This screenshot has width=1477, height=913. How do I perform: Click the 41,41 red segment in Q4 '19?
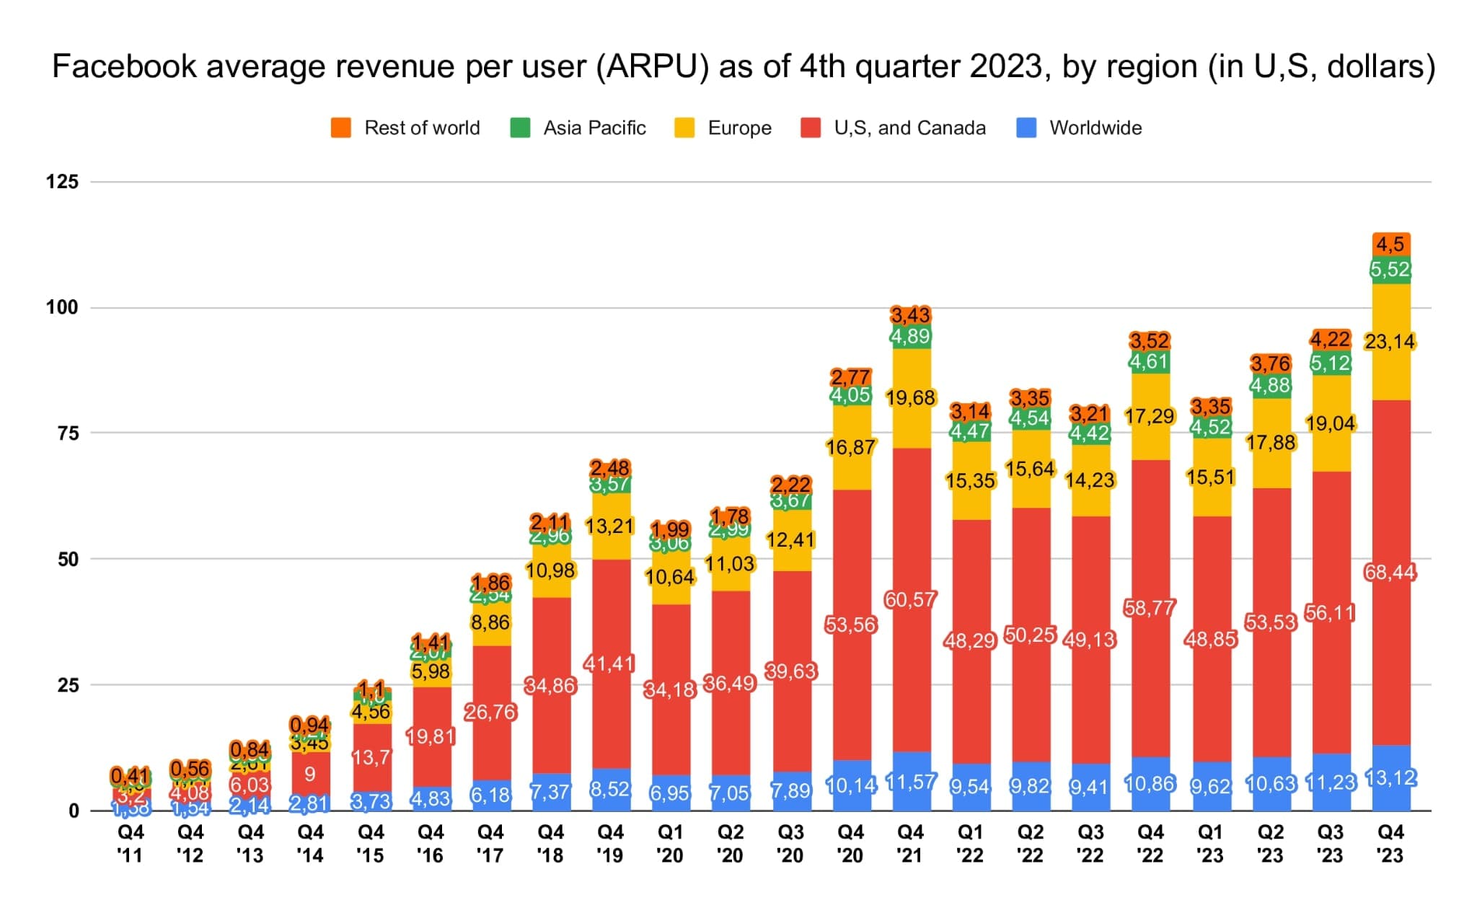click(610, 663)
